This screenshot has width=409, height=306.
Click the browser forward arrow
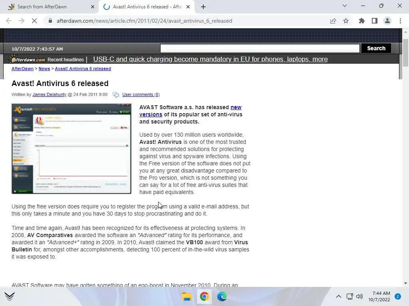pos(22,21)
